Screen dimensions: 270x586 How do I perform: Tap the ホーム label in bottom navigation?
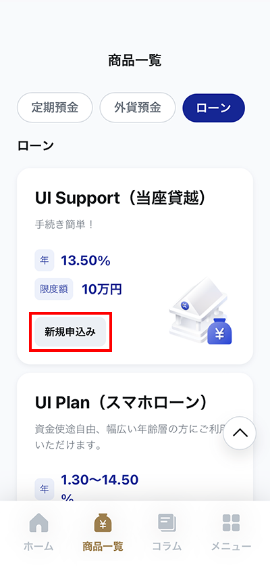point(38,546)
